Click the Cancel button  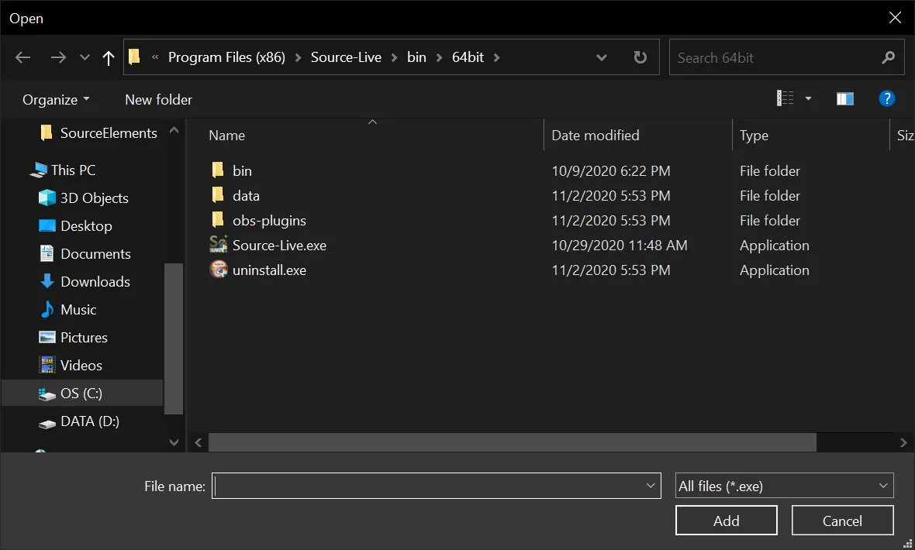click(x=842, y=521)
